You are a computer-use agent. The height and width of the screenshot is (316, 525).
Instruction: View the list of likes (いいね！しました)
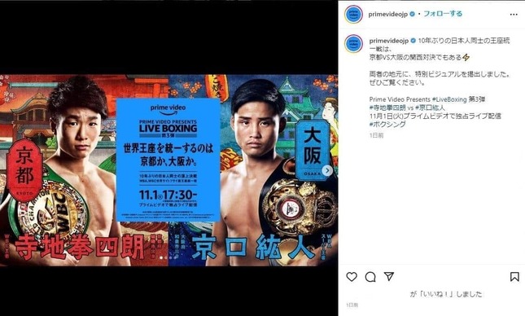[x=446, y=294]
